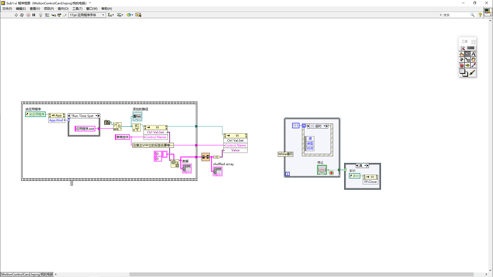Go to next case on Run Time Syst structure
Screen dimensions: 493x277
(x=99, y=116)
